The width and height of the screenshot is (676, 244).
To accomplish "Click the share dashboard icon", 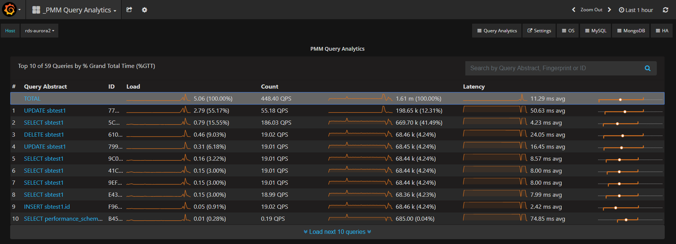I will tap(129, 10).
